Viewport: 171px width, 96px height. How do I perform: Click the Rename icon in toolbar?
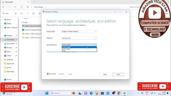pos(34,13)
